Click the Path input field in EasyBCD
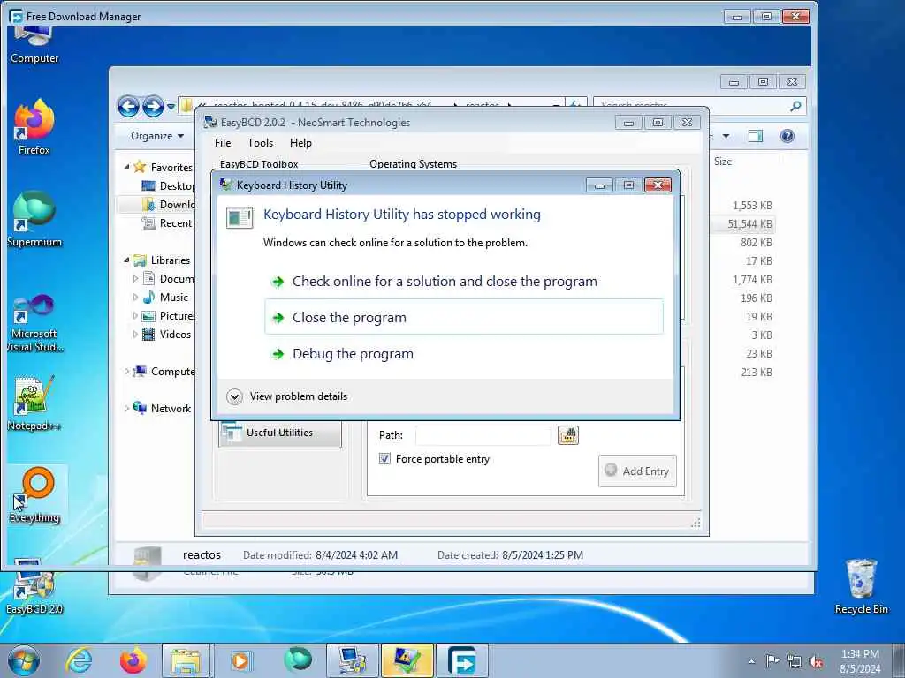 [483, 435]
